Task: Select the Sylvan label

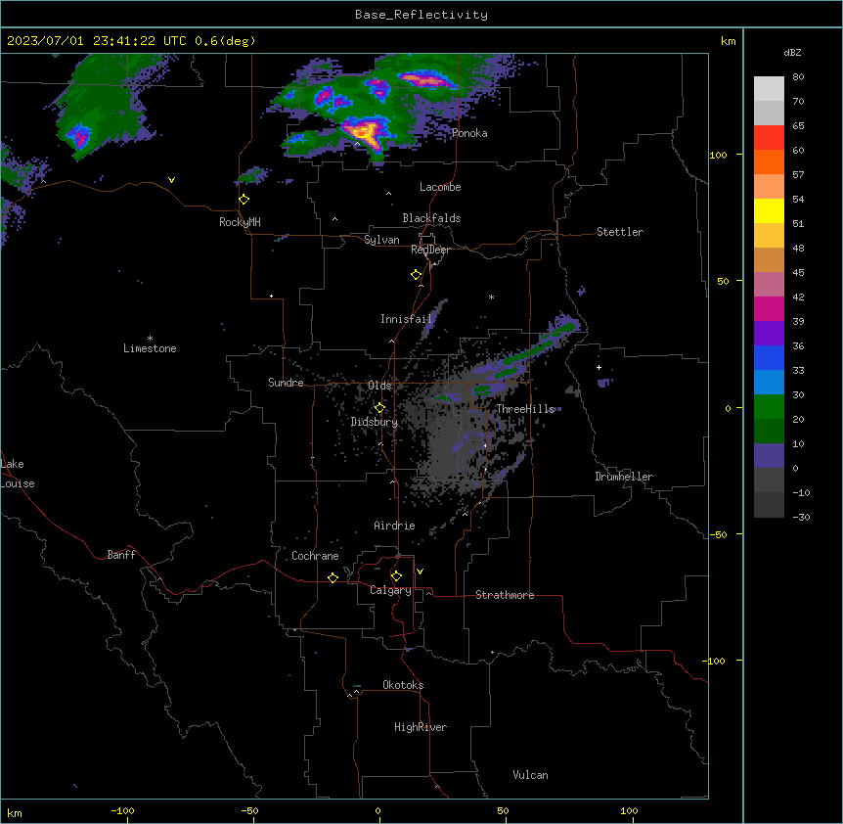Action: click(381, 240)
